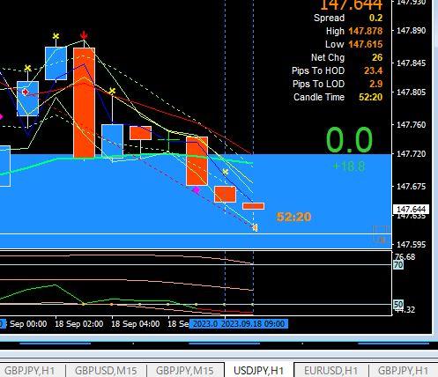Open the GBPUSD,M15 chart tab
Viewport: 438px width, 377px height.
pos(106,371)
